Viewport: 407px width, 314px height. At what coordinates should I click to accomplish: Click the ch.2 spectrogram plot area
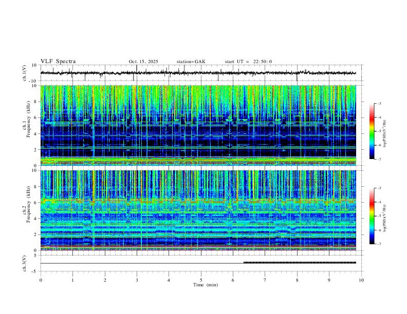[x=198, y=210]
